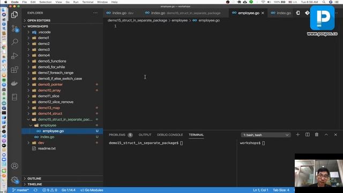
Task: Open the Docker view icon
Action: tap(14, 84)
